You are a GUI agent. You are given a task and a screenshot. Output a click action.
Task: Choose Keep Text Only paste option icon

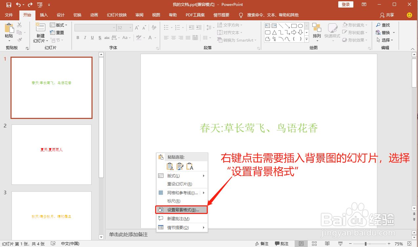click(x=190, y=166)
